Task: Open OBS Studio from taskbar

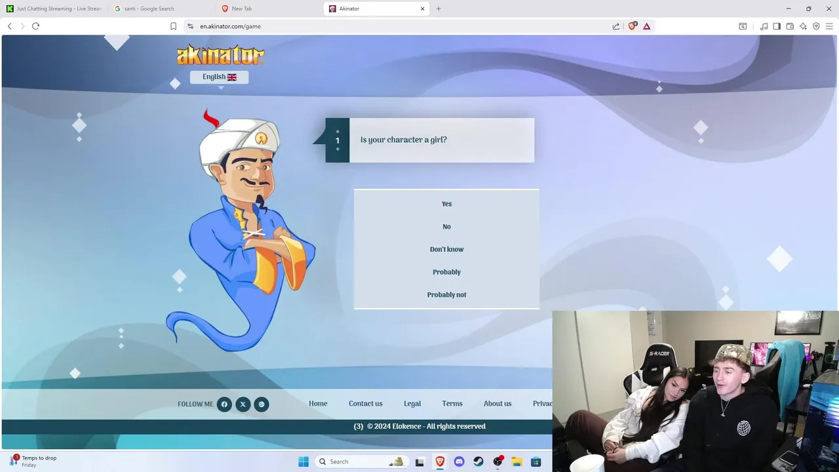Action: pos(498,462)
